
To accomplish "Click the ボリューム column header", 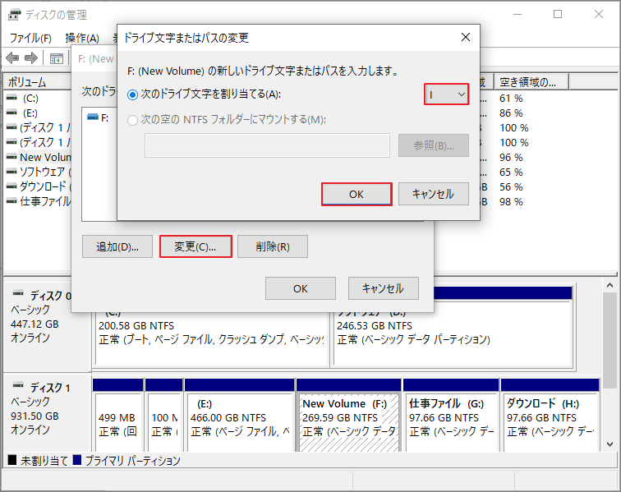I will (38, 82).
